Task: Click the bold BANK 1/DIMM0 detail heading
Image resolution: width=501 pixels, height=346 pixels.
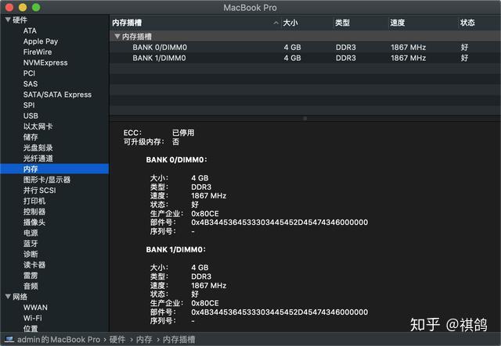Action: 176,249
